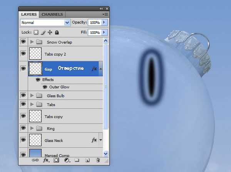
Task: Click the Opacity 100% value field
Action: pos(95,22)
